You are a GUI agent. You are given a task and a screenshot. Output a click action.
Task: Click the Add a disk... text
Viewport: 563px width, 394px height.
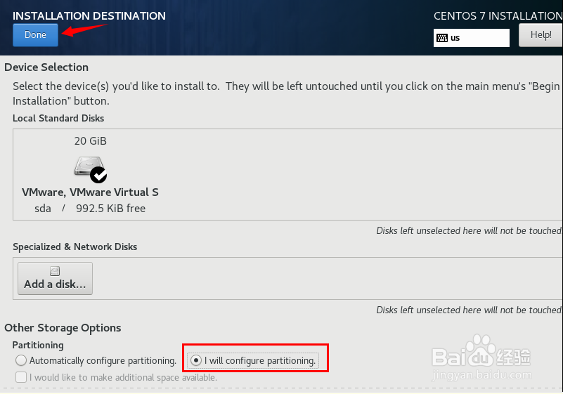(55, 284)
